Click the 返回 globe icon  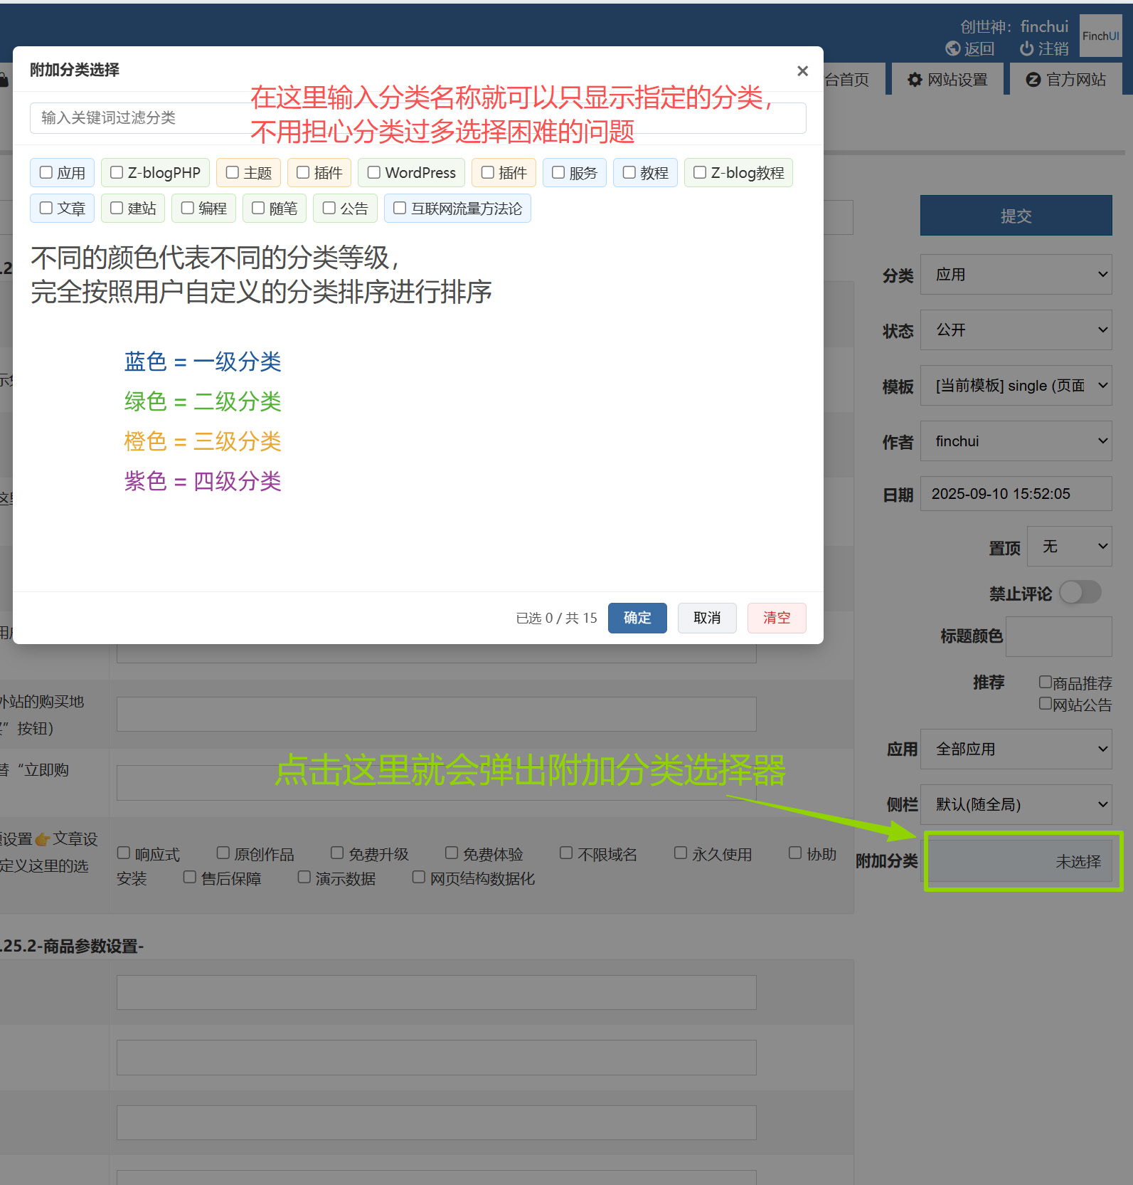[953, 48]
